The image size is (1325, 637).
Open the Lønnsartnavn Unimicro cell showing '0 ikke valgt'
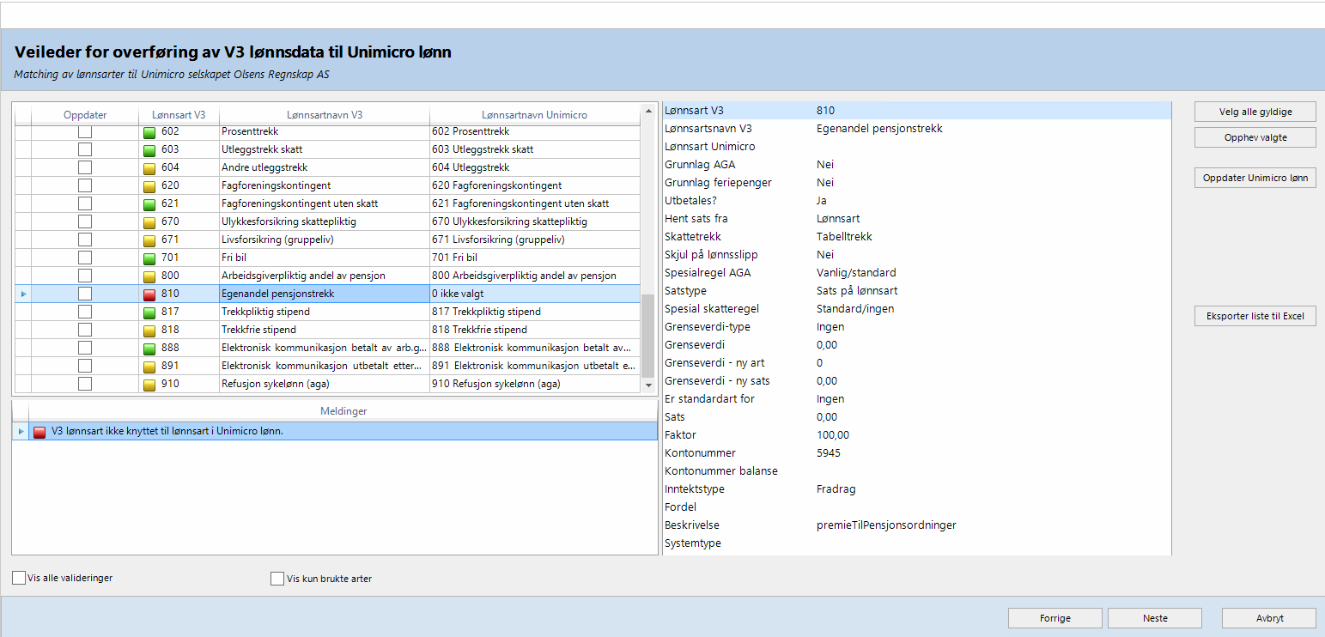coord(534,294)
